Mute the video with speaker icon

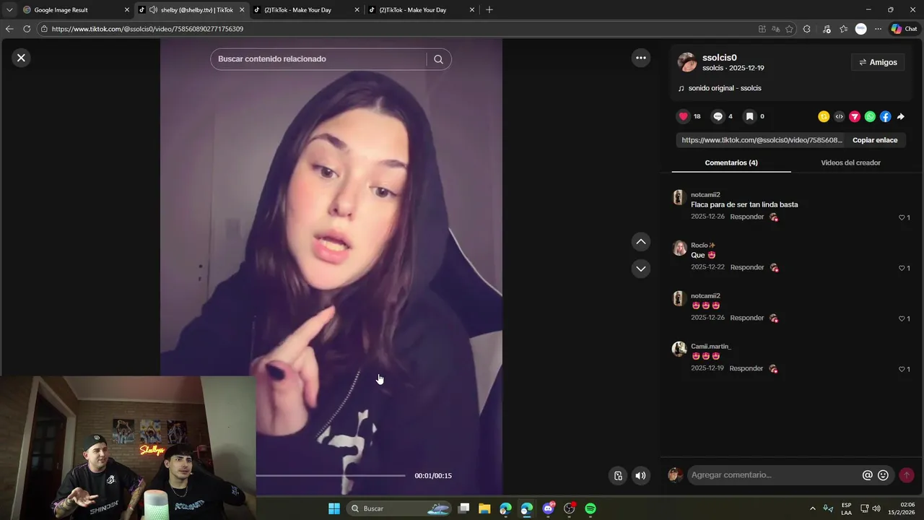click(640, 475)
